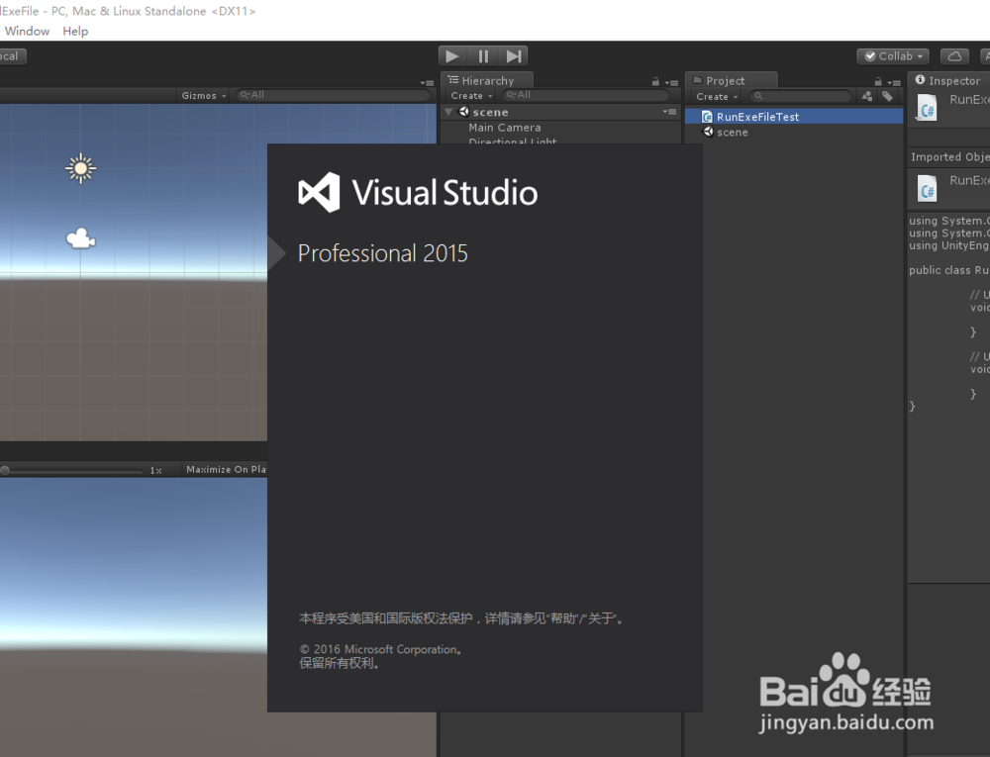
Task: Switch to the Project tab
Action: pos(732,80)
